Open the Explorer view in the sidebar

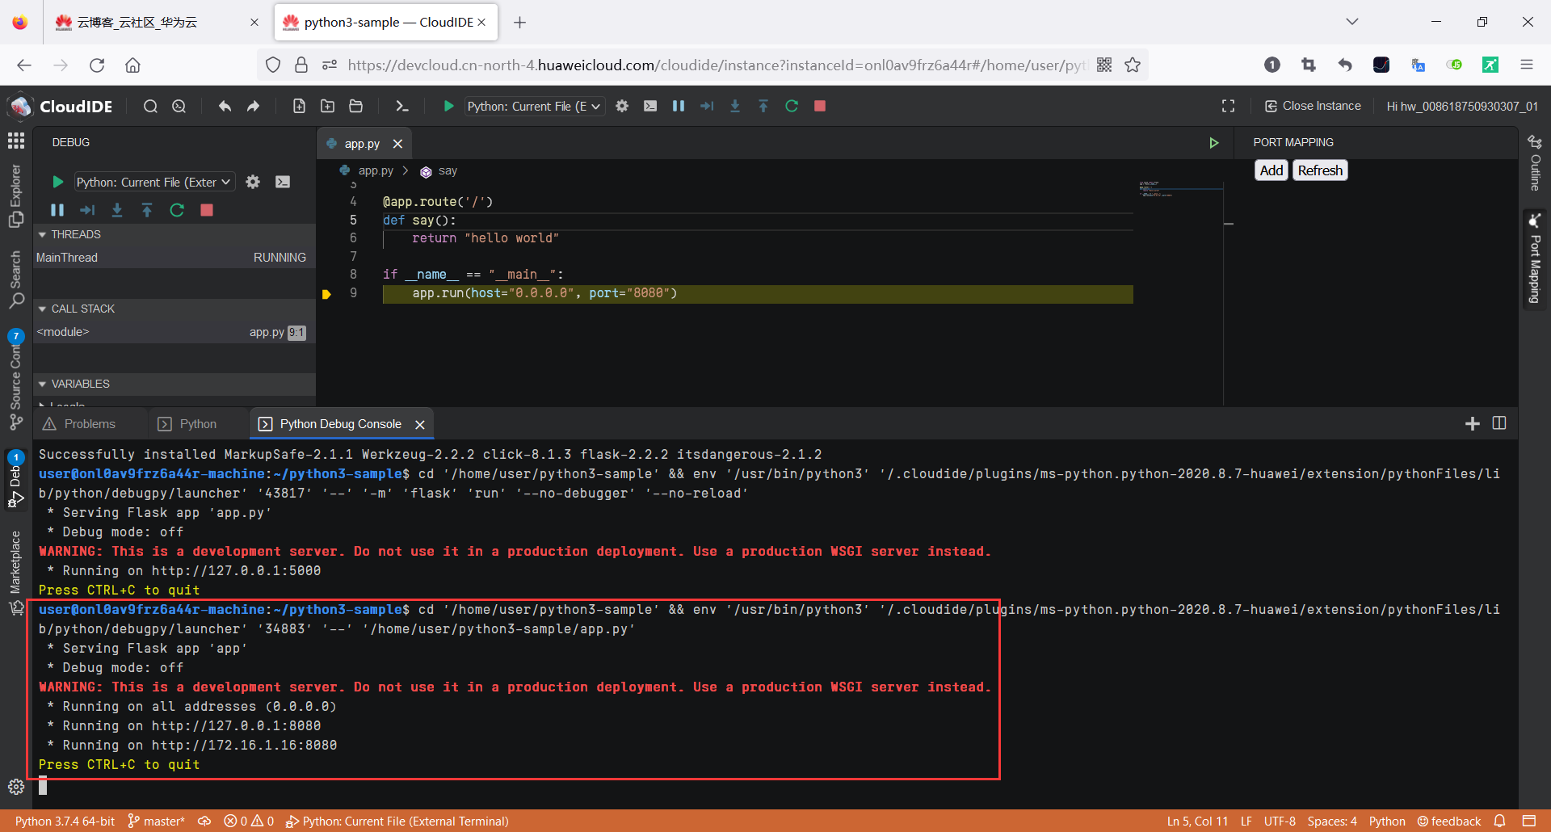point(15,195)
